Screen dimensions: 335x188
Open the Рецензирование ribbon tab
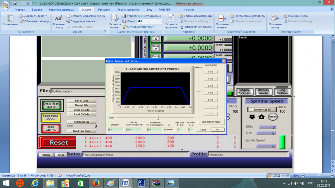tap(128, 9)
